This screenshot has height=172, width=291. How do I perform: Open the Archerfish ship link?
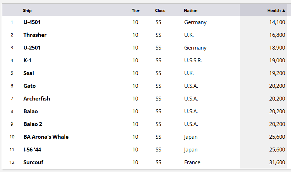(x=37, y=99)
